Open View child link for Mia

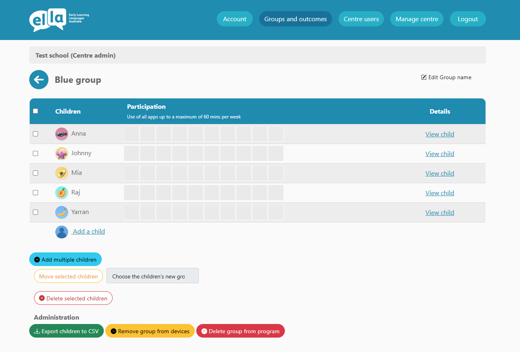(439, 173)
